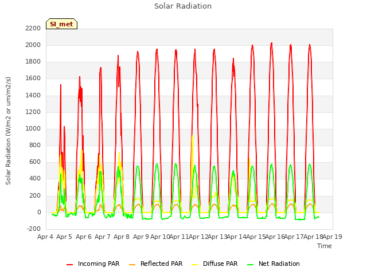Click the y-axis label Solar Radiation (W/m2 or um/m2/s)
This screenshot has width=367, height=275.
[x=8, y=131]
